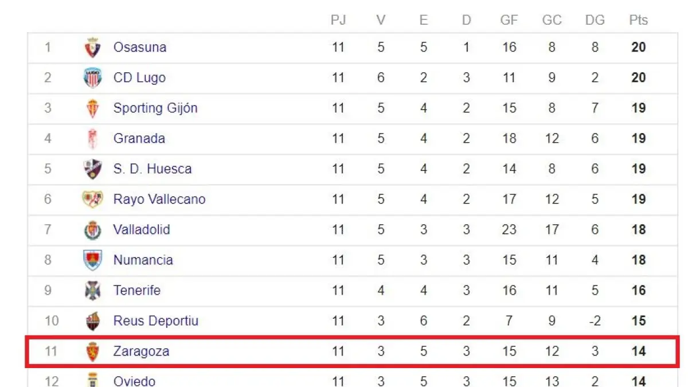Click the Zaragoza club crest icon
This screenshot has width=688, height=387.
[92, 351]
